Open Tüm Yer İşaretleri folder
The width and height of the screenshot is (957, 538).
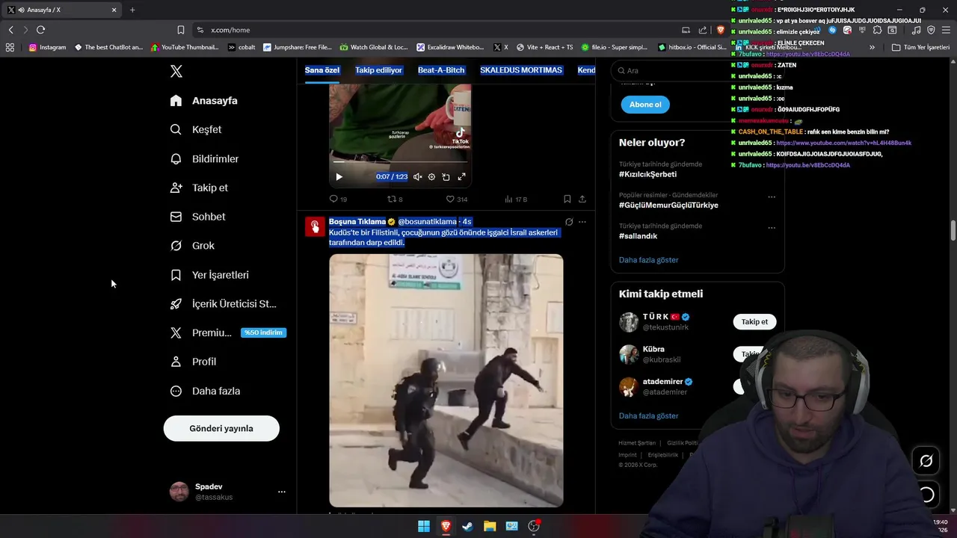point(920,47)
